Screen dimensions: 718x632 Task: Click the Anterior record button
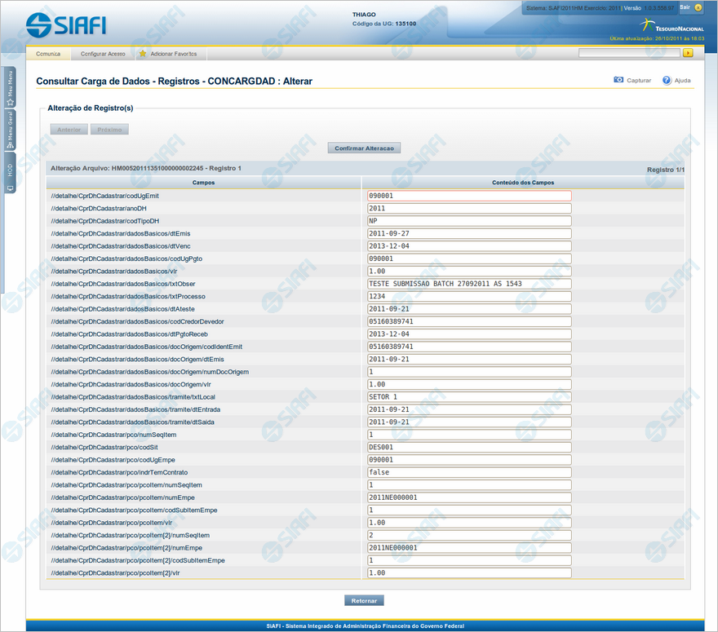coord(69,130)
